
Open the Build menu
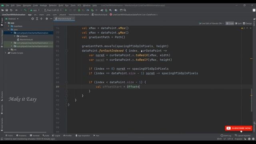coord(61,5)
